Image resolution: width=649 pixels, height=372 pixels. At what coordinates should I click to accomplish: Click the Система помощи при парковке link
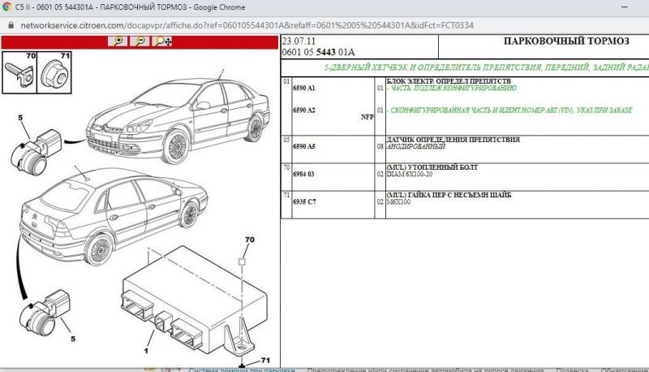coord(243,370)
